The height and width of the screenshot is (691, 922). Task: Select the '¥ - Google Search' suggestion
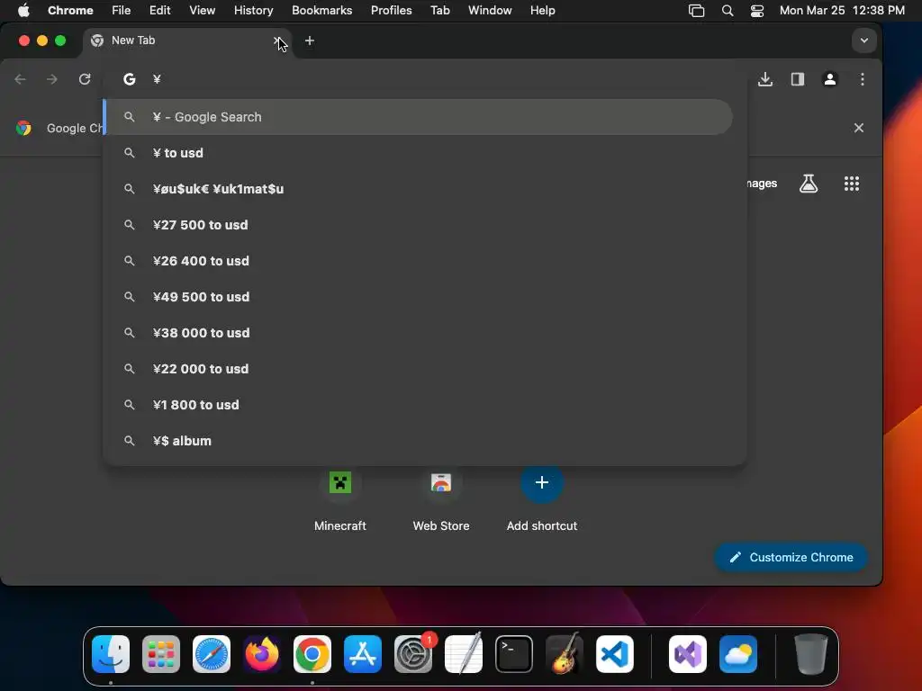coord(418,117)
